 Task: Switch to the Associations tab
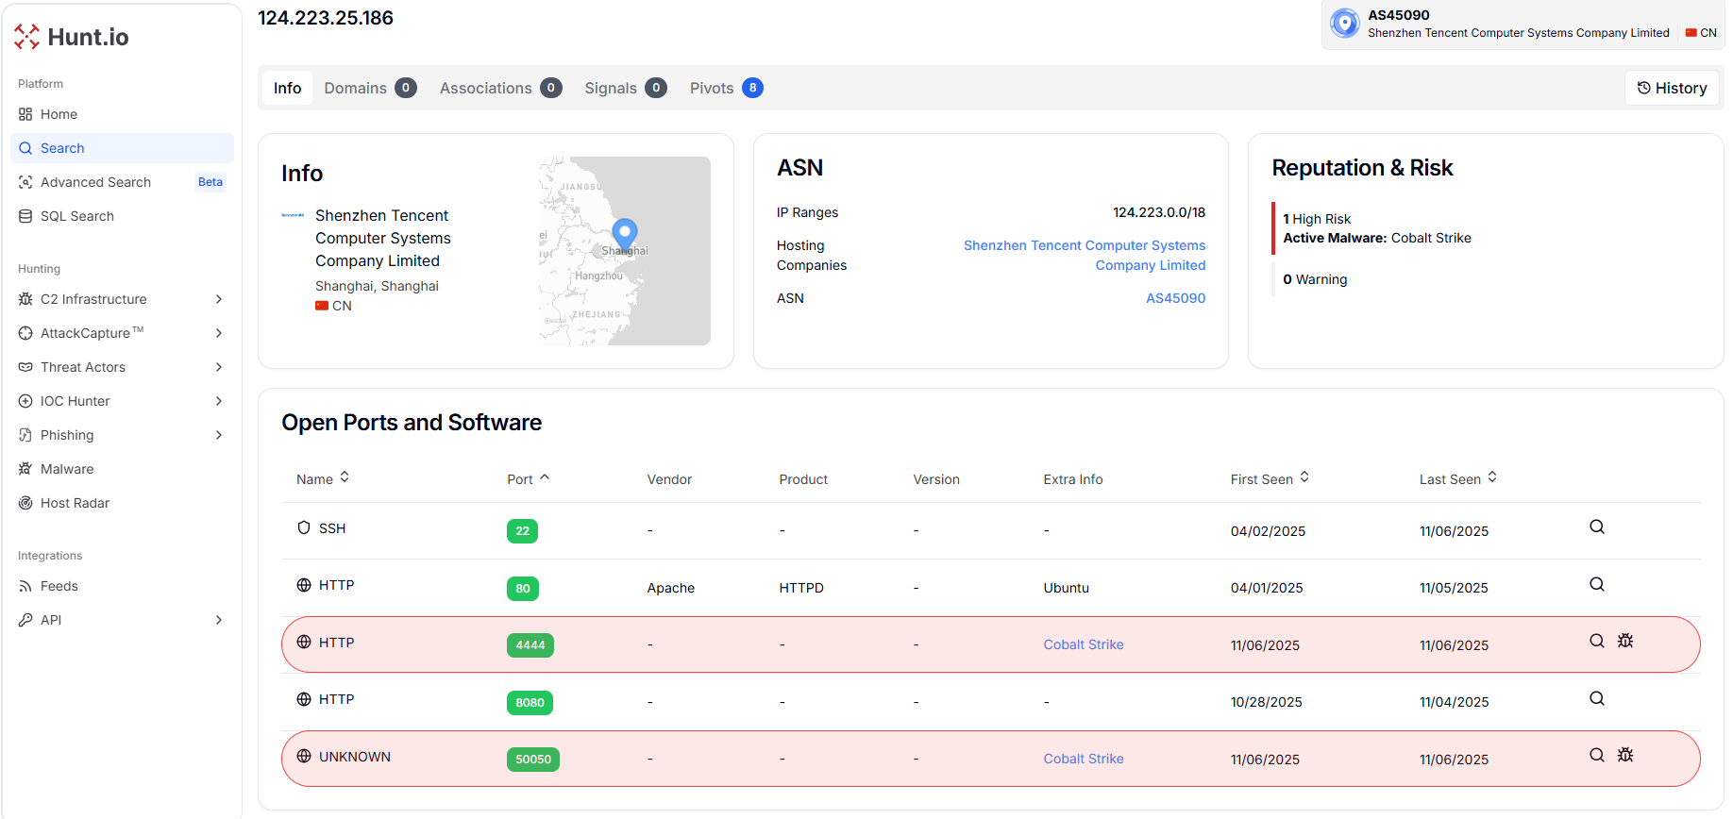pyautogui.click(x=500, y=88)
